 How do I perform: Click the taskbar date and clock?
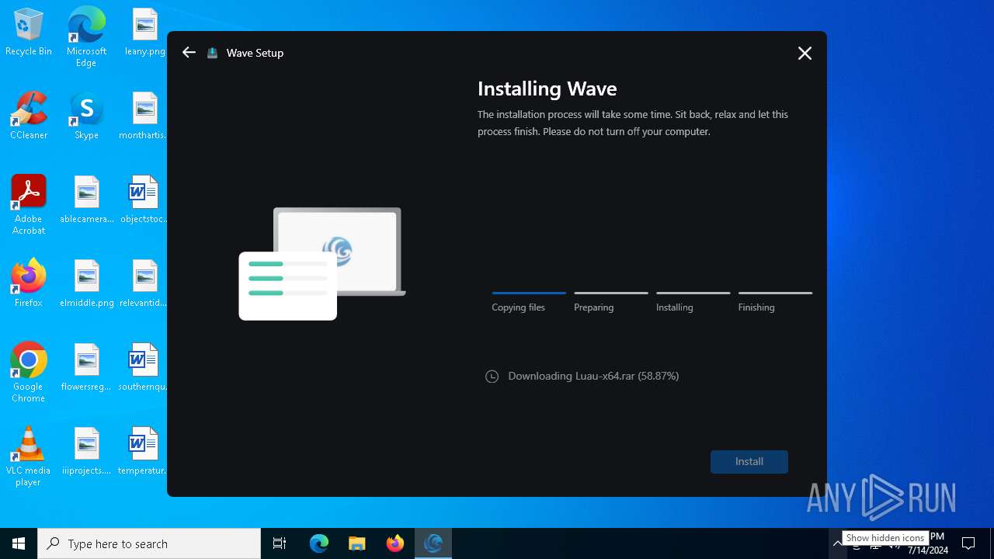928,543
